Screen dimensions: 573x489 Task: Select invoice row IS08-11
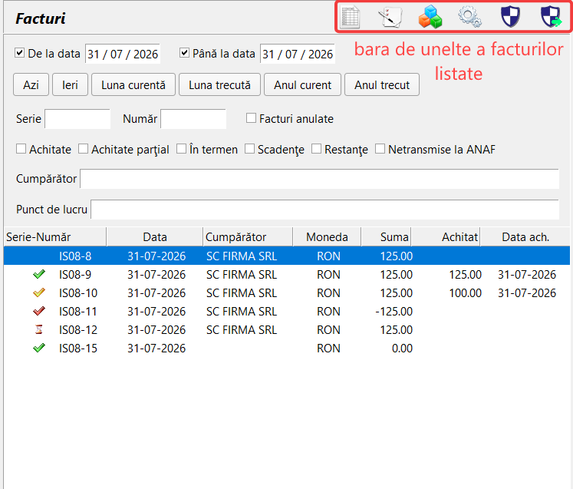pos(287,311)
